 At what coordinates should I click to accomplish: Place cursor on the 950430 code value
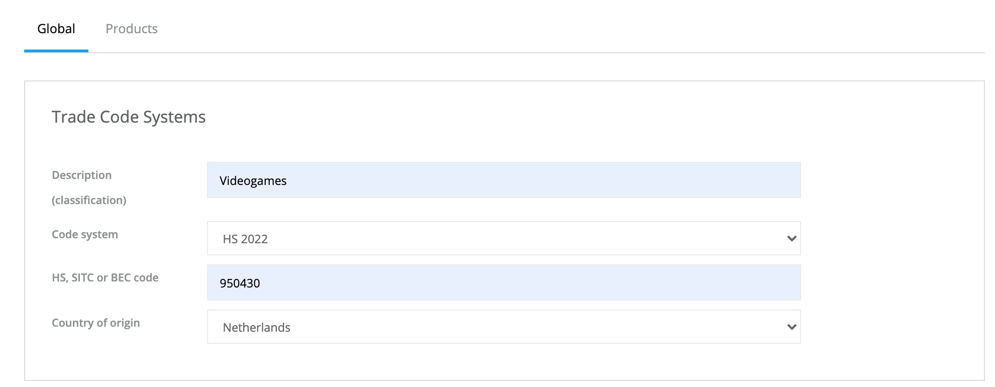pos(240,283)
